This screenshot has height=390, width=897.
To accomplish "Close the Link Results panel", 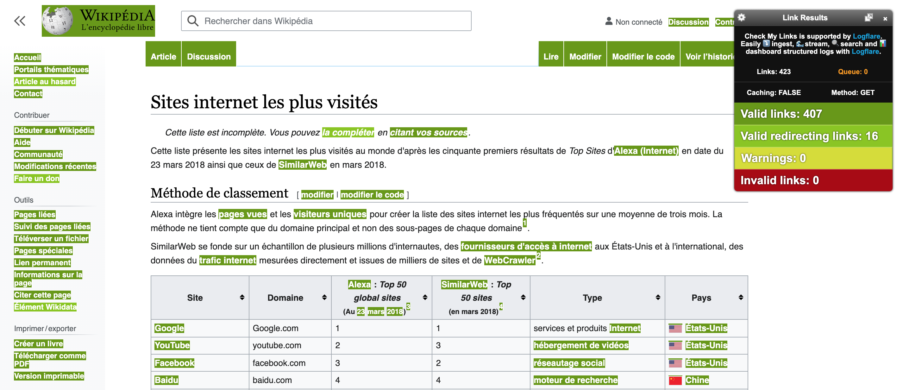I will click(885, 18).
